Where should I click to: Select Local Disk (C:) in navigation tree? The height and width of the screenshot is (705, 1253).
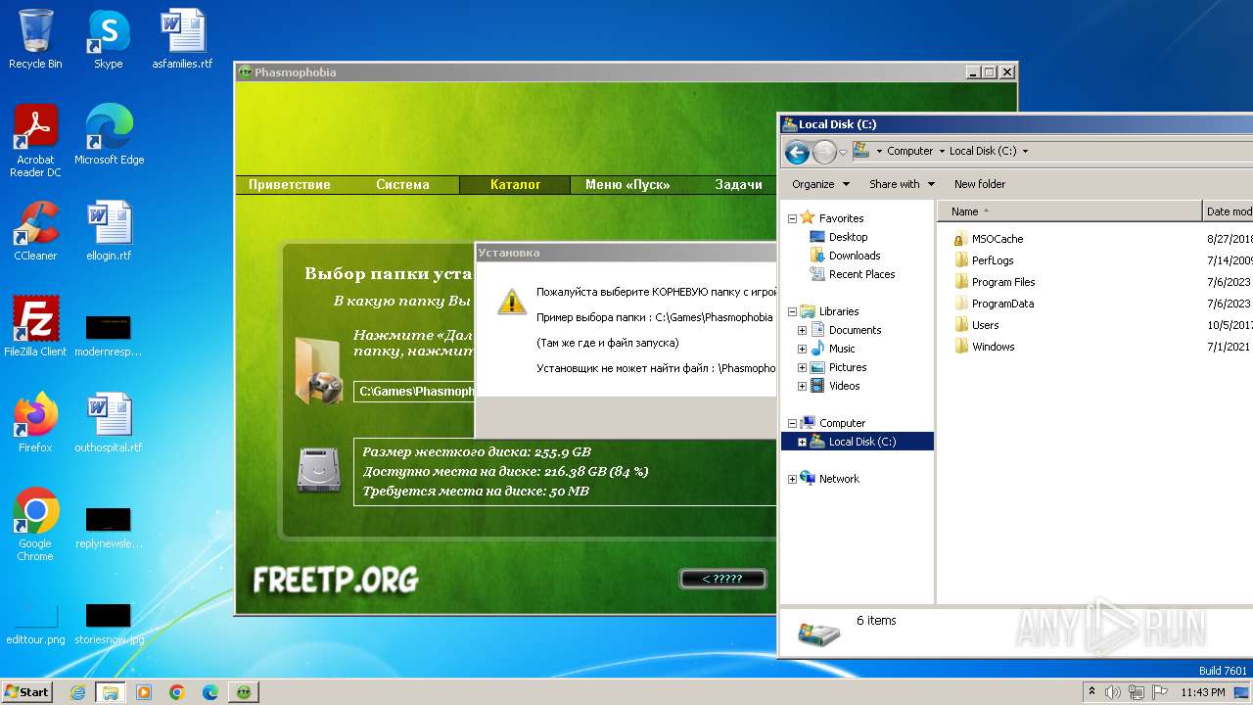tap(861, 442)
